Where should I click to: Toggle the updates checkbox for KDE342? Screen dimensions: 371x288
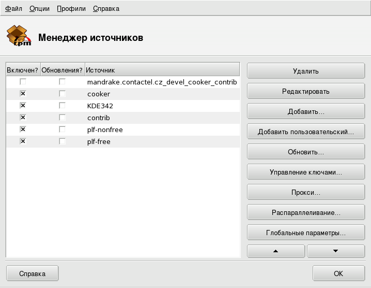pyautogui.click(x=62, y=106)
